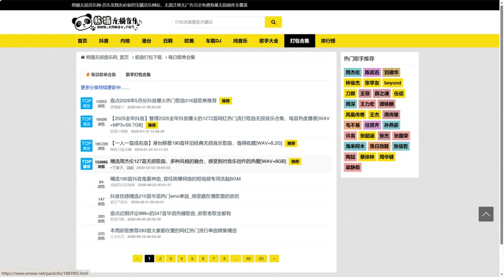504x277 pixels.
Task: Open post 港台群星190首怀旧经典歌曲
Action: (196, 143)
